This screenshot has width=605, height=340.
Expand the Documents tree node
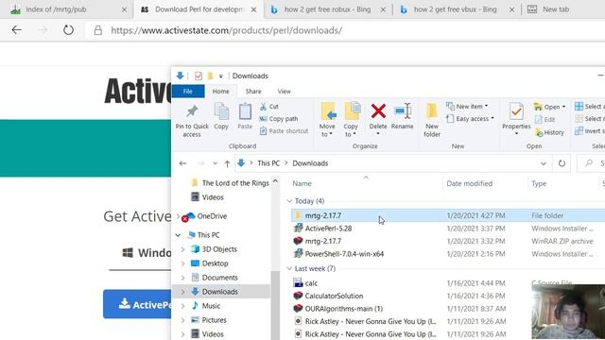(x=182, y=278)
